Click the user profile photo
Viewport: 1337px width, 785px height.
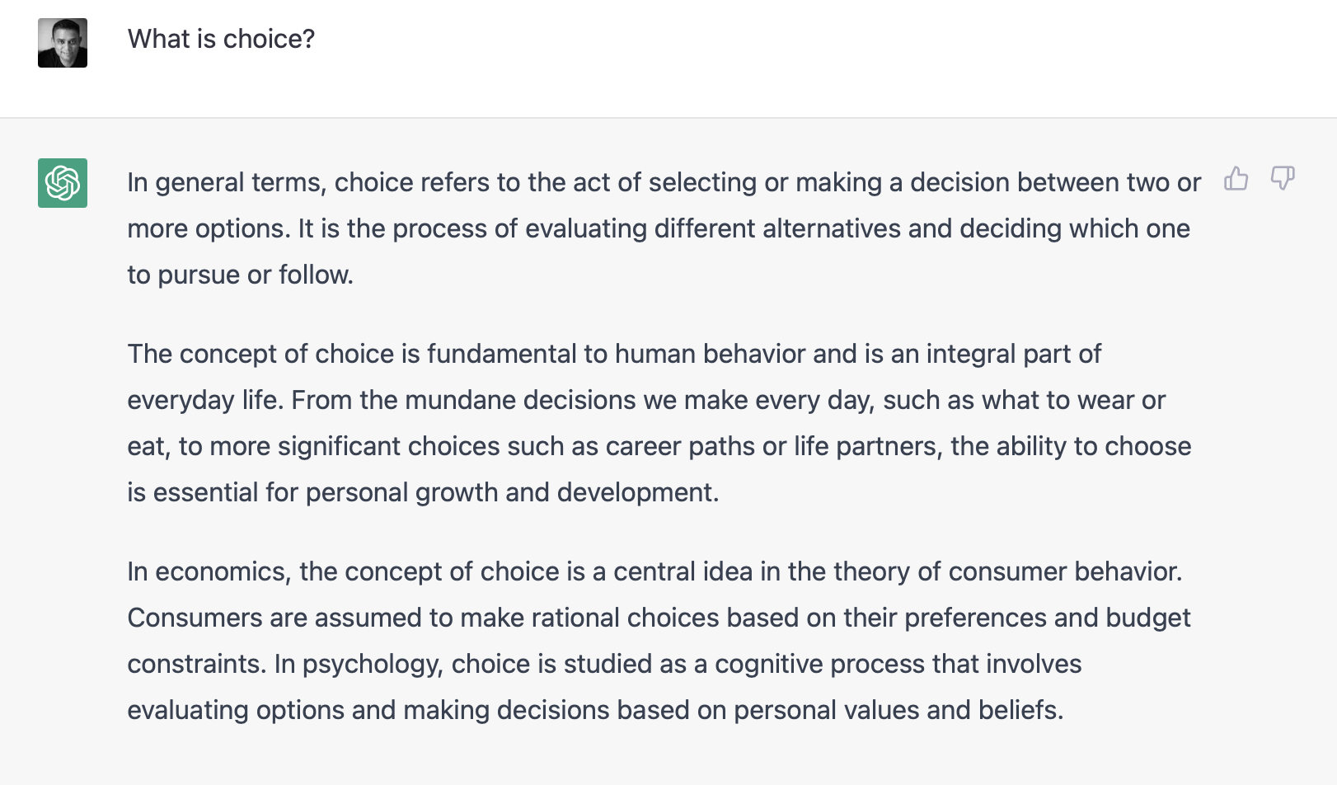63,43
